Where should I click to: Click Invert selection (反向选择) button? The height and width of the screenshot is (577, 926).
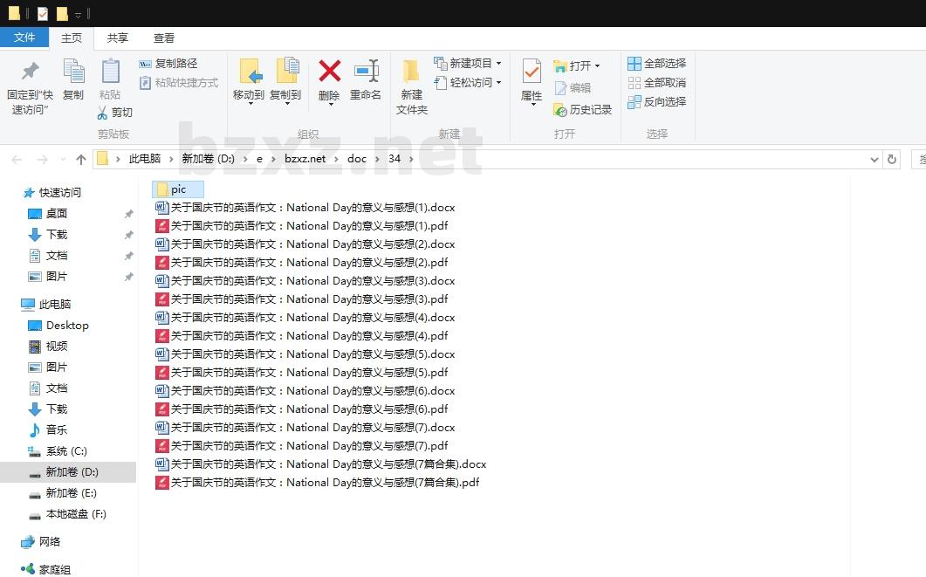tap(656, 102)
